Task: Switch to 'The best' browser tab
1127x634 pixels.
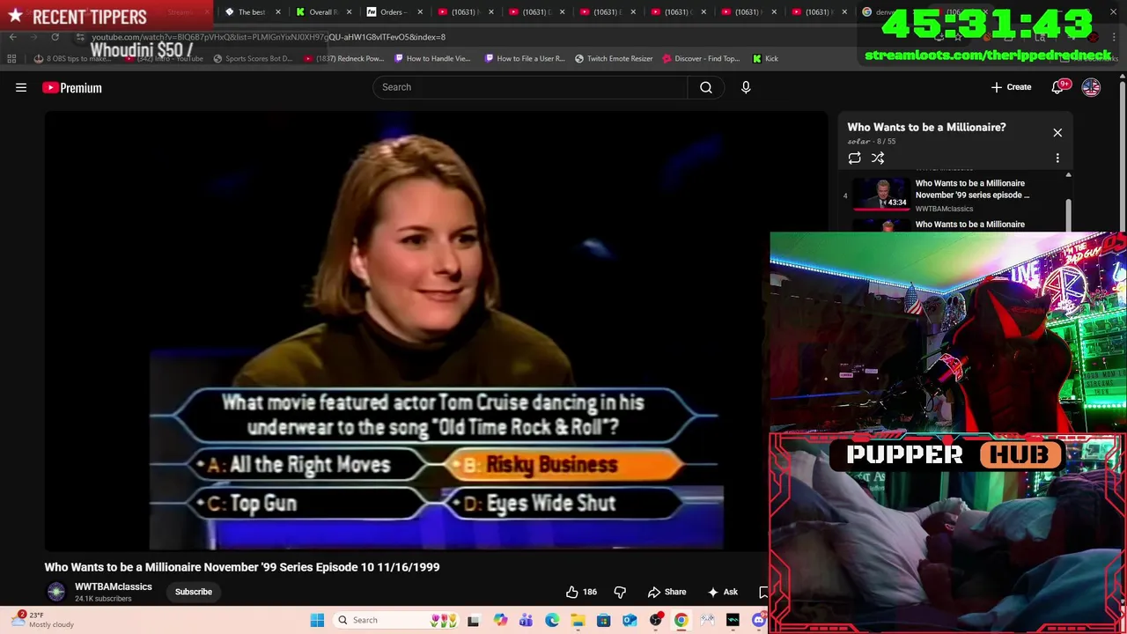Action: [x=251, y=11]
